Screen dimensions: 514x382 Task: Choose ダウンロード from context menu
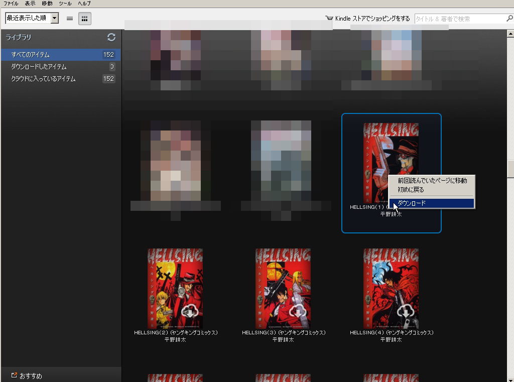click(x=432, y=203)
